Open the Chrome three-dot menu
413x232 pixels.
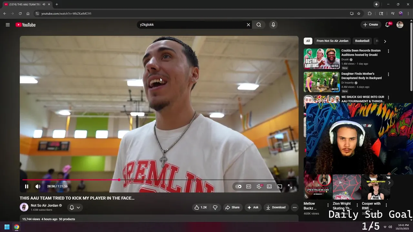point(408,14)
